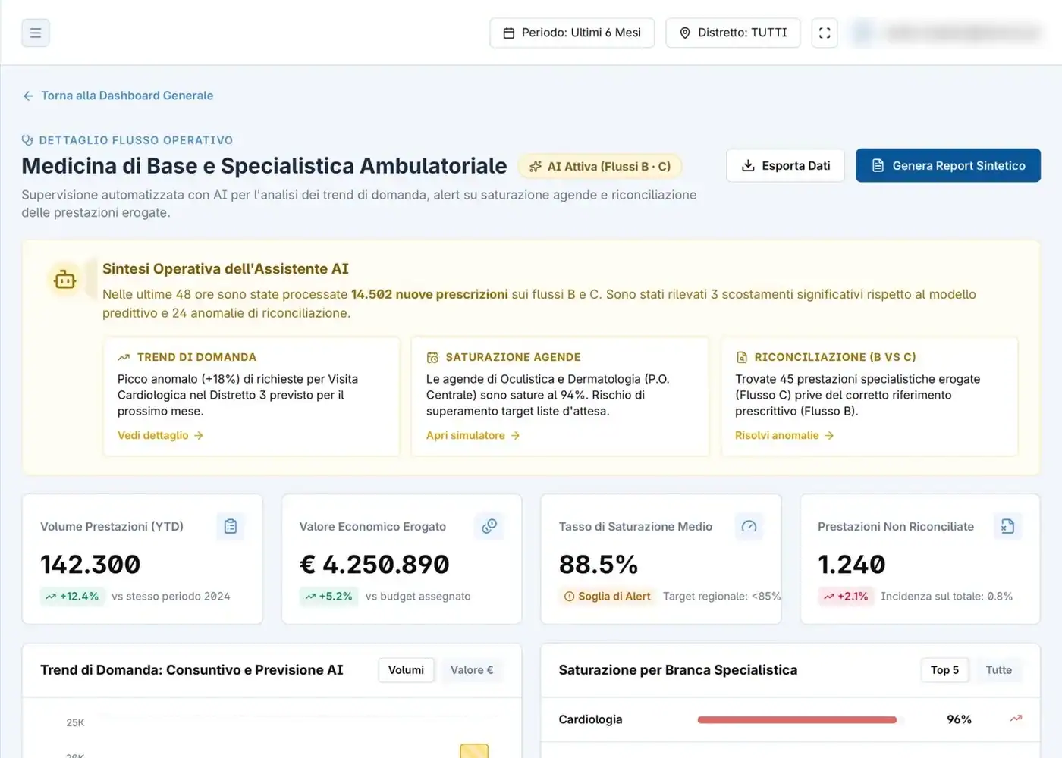This screenshot has height=758, width=1062.
Task: Toggle fullscreen mode icon
Action: click(825, 33)
